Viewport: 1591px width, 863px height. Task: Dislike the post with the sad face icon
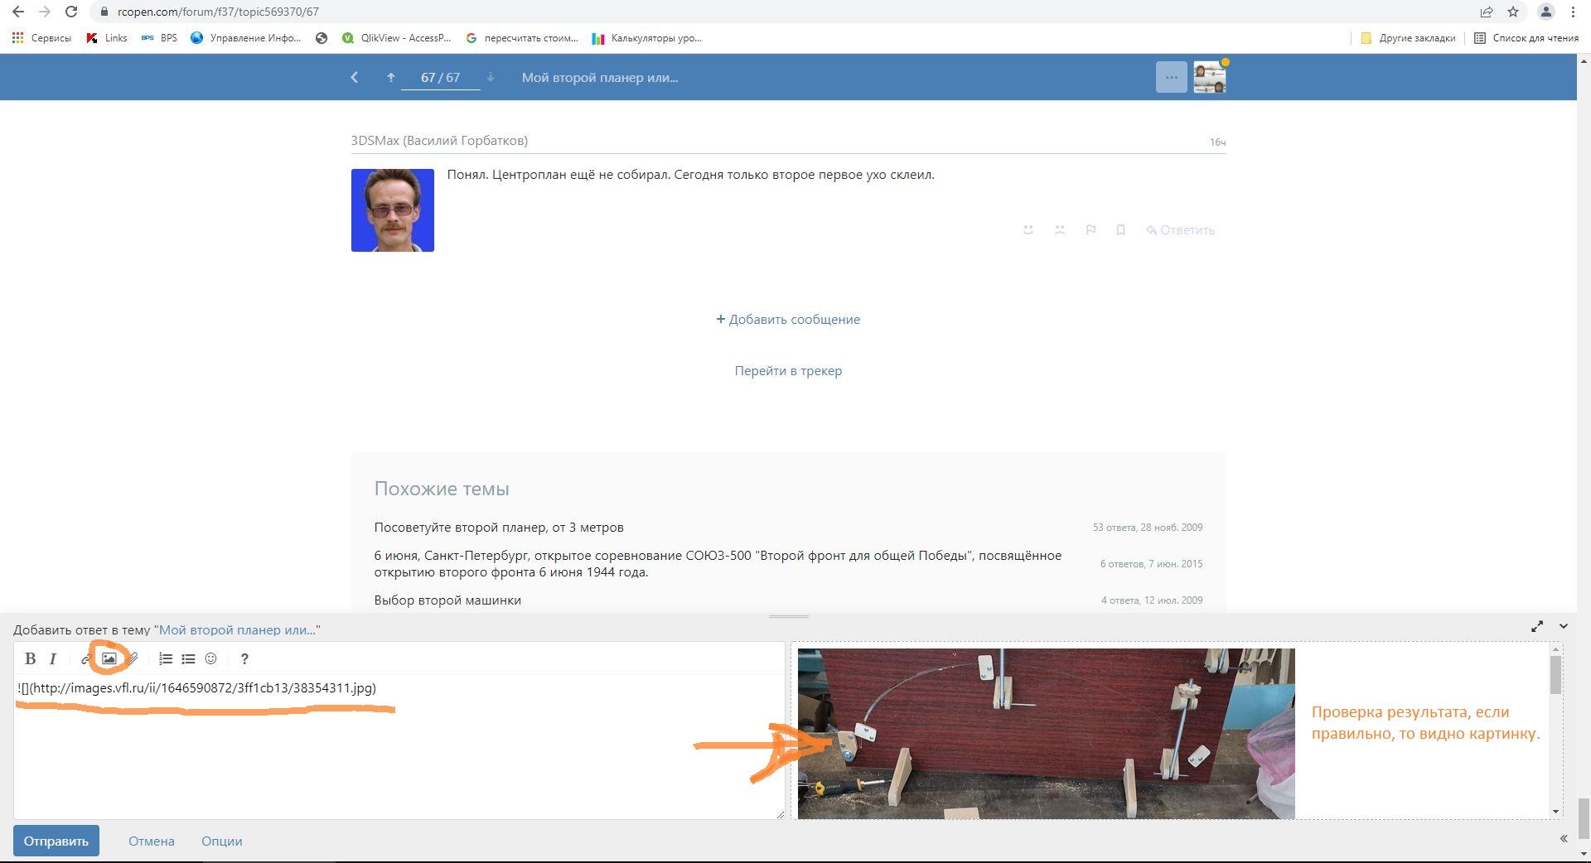1059,230
